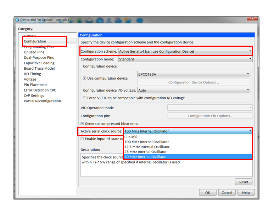This screenshot has height=214, width=274.
Task: Open the Unused Pins category
Action: tap(34, 52)
